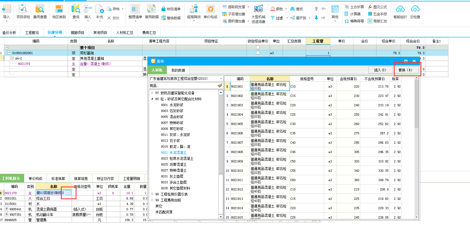Screen dimensions: 470x250
Task: Click the clear brush icon in search box
Action: 220,86
